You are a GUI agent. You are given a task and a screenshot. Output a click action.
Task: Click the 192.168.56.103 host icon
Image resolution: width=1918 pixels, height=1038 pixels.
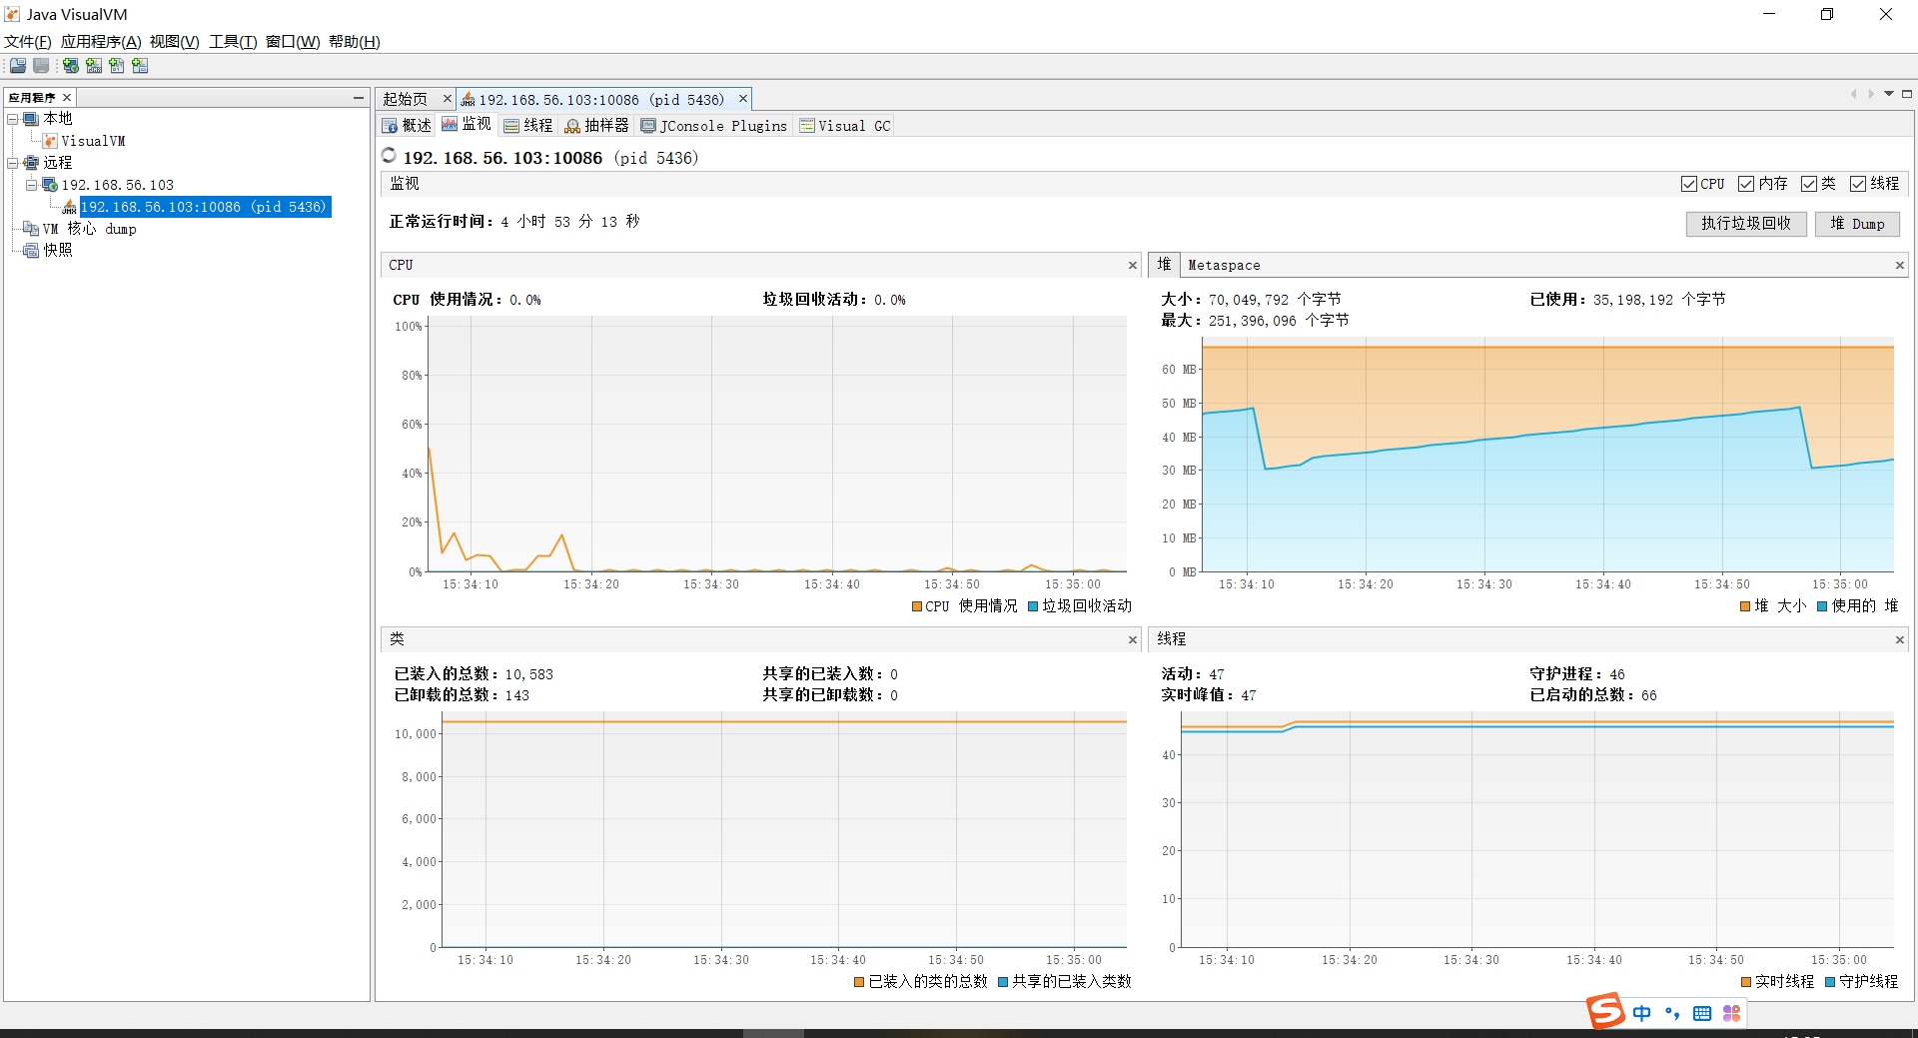49,185
